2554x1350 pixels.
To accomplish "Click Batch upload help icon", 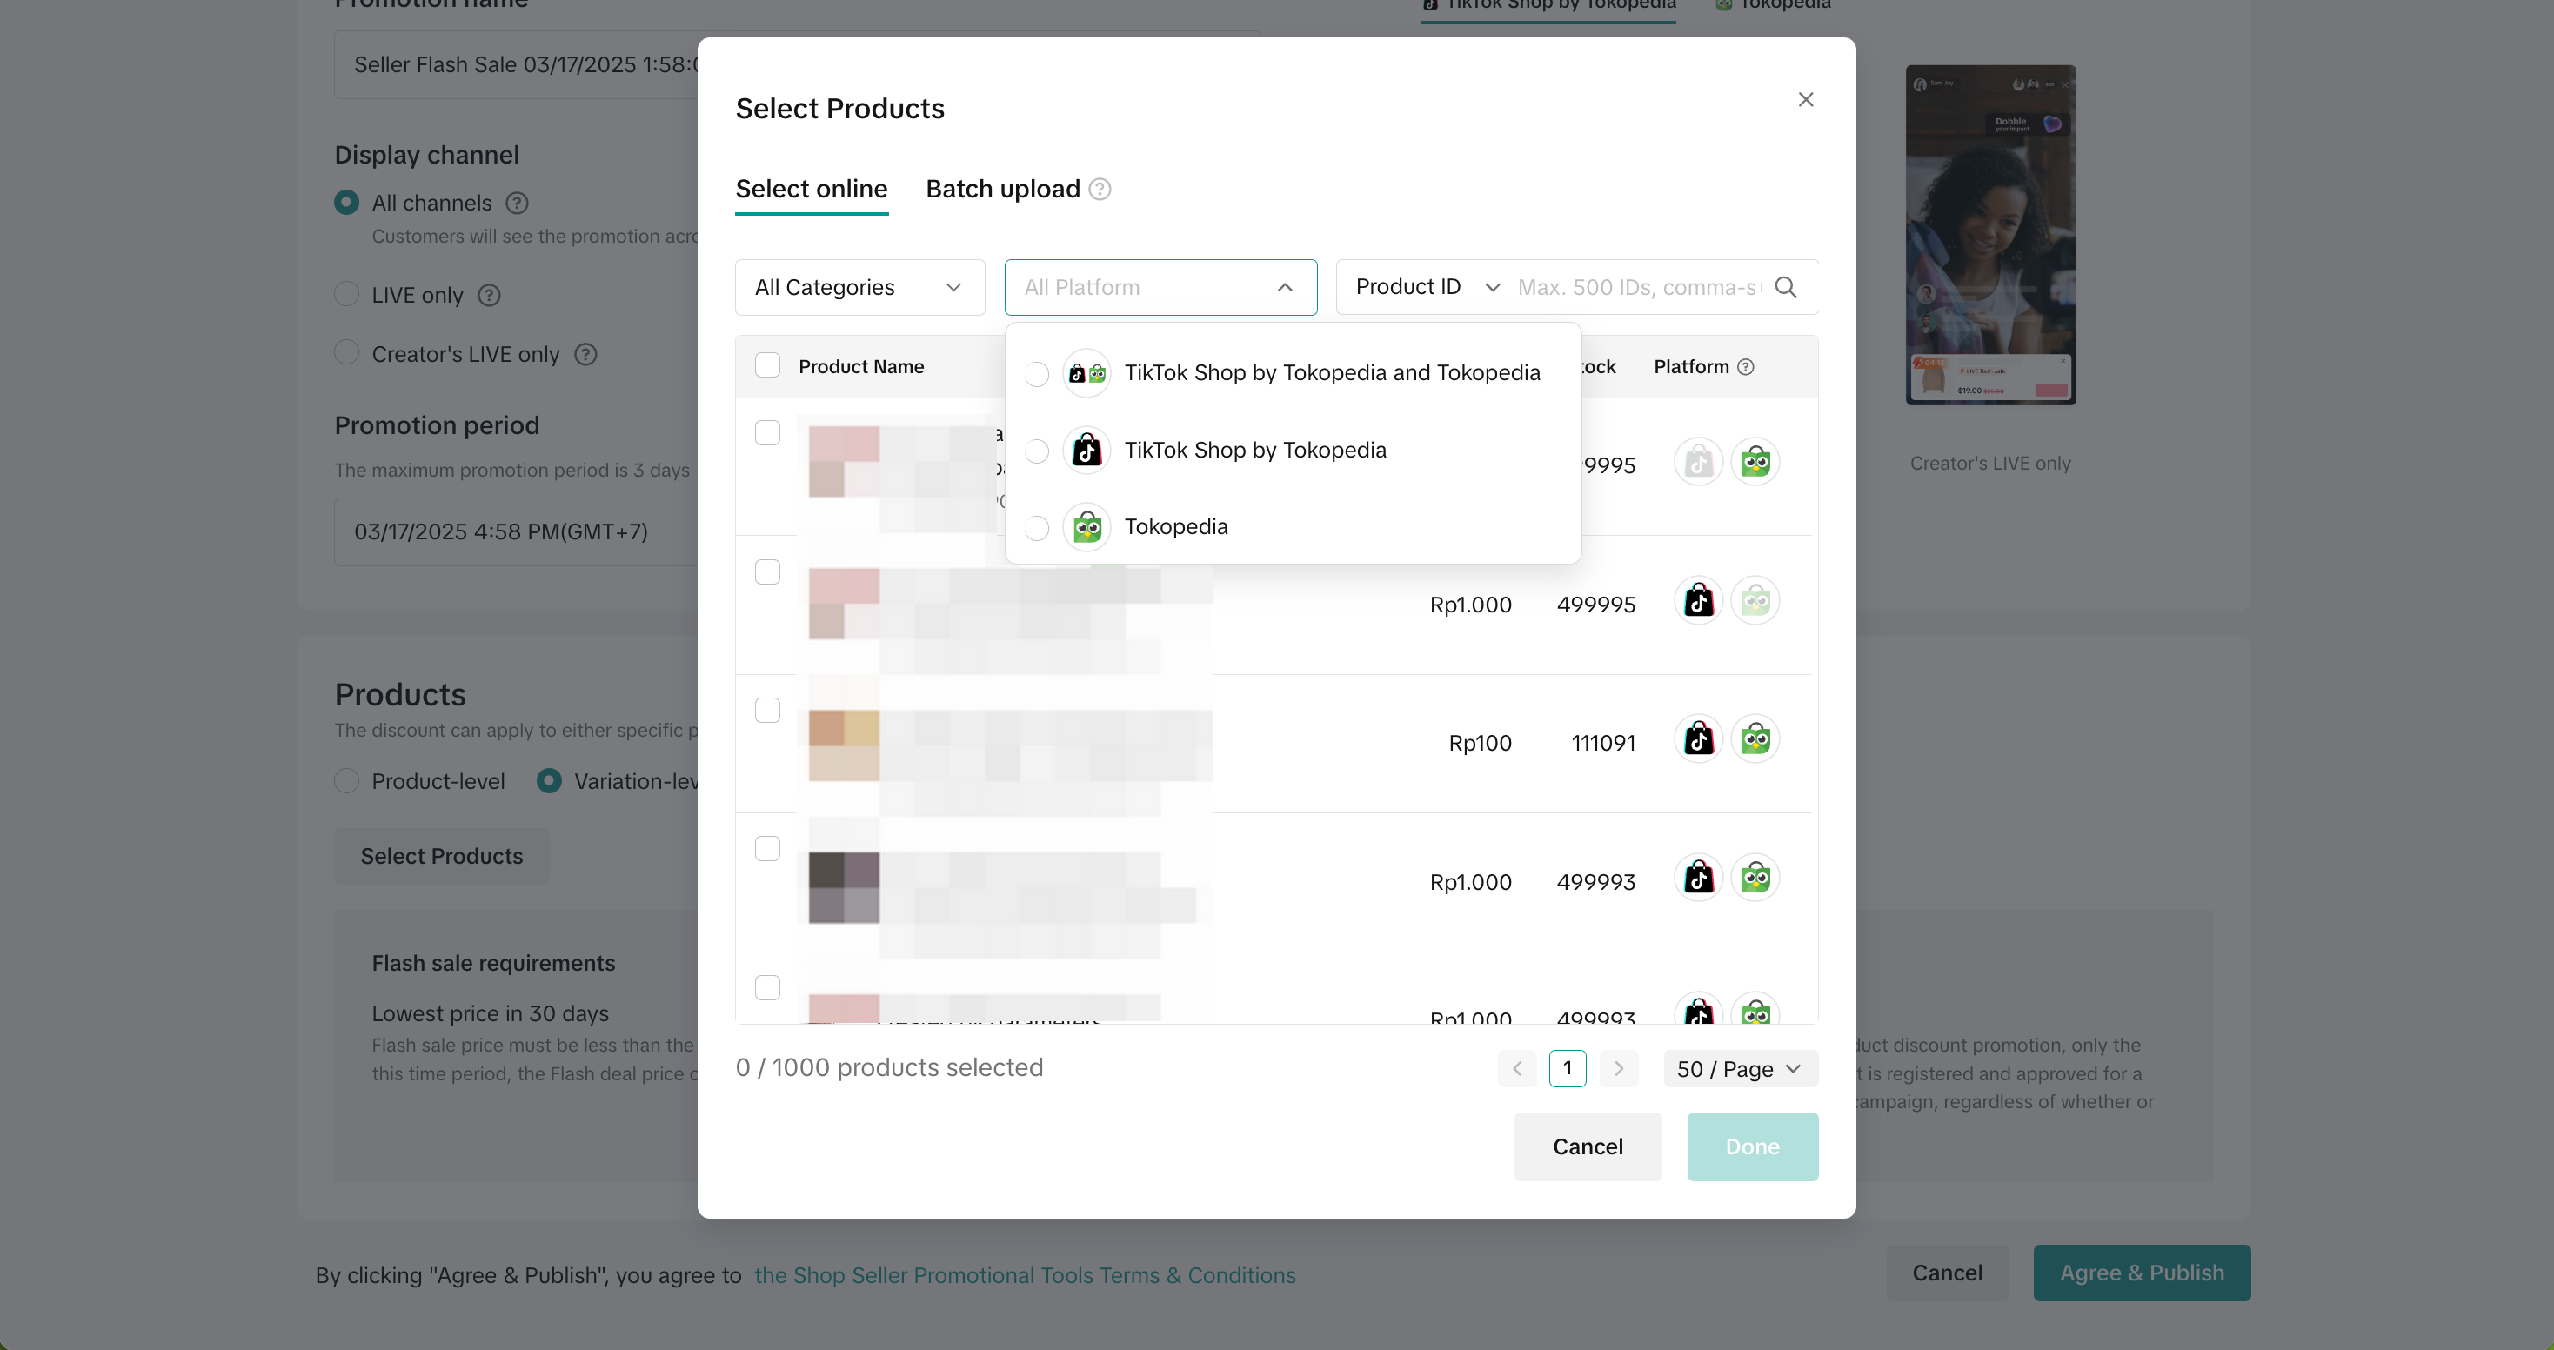I will pyautogui.click(x=1100, y=190).
